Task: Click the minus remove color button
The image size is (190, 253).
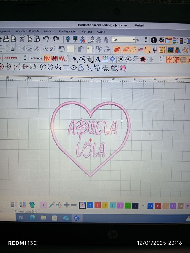Action: pyautogui.click(x=74, y=205)
